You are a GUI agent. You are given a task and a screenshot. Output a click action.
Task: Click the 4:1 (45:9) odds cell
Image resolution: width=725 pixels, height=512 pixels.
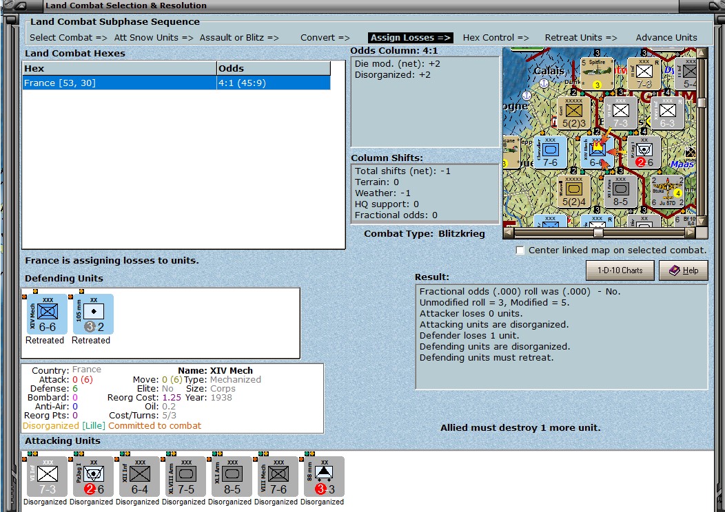point(274,83)
